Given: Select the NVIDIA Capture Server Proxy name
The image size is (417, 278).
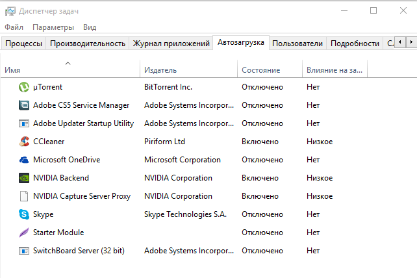Looking at the screenshot, I should click(82, 196).
